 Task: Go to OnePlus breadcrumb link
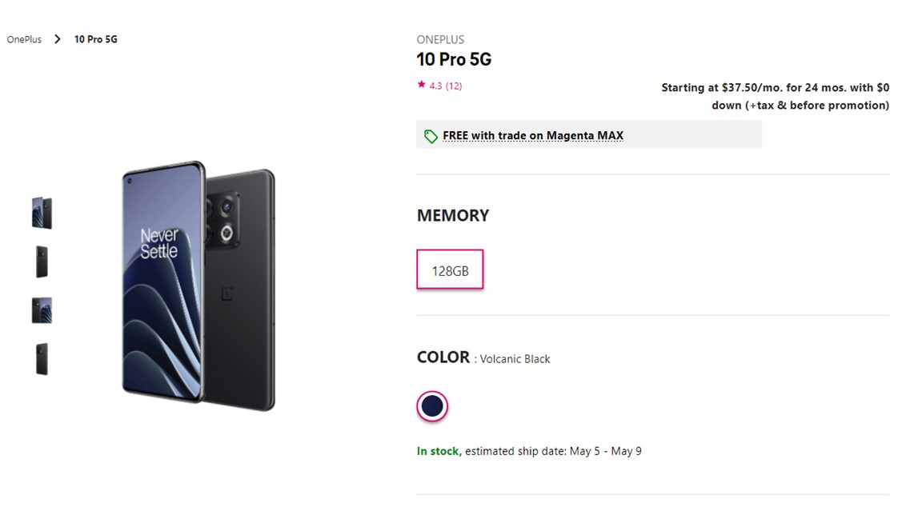click(24, 39)
